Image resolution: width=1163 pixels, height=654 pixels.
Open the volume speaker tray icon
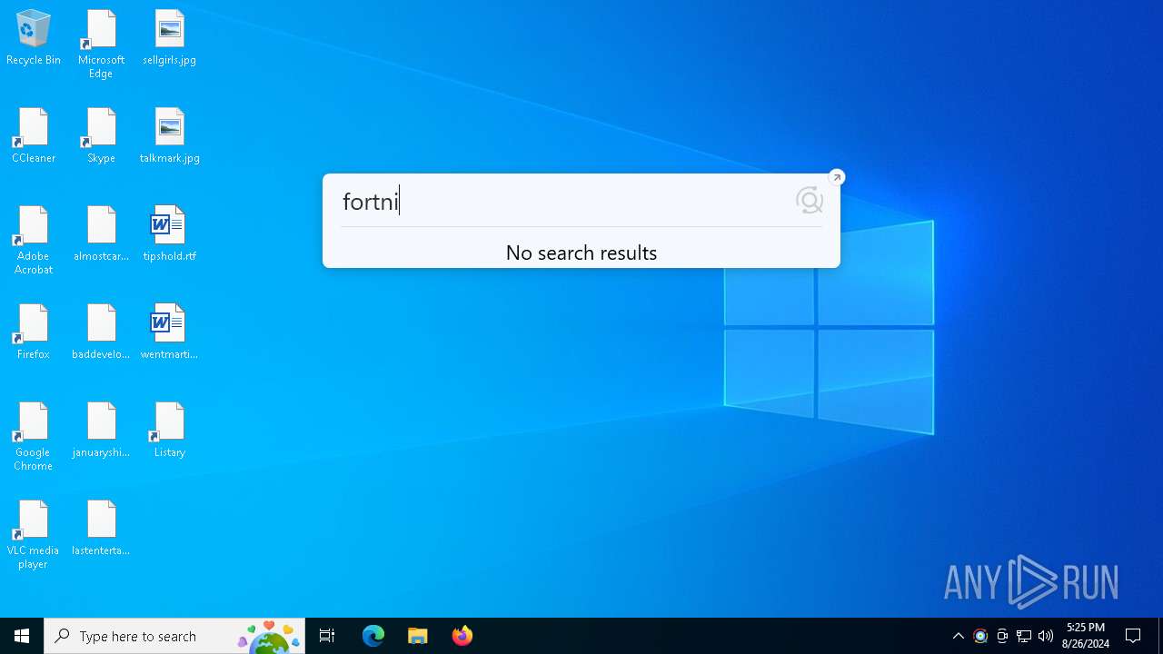click(x=1046, y=636)
